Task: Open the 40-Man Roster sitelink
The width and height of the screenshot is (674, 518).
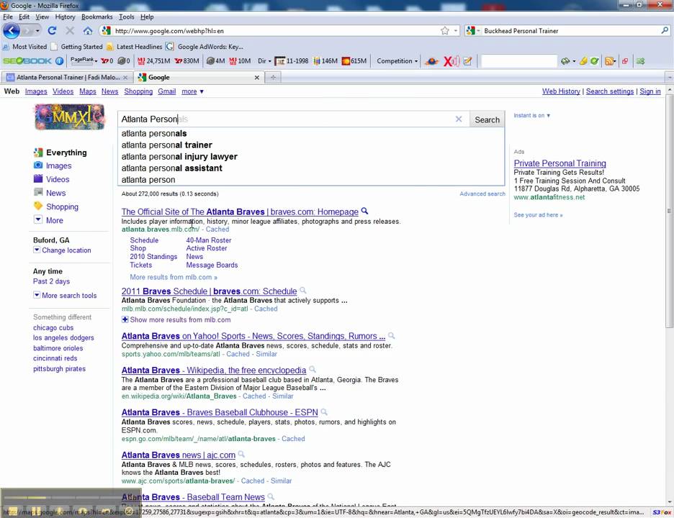Action: [209, 240]
